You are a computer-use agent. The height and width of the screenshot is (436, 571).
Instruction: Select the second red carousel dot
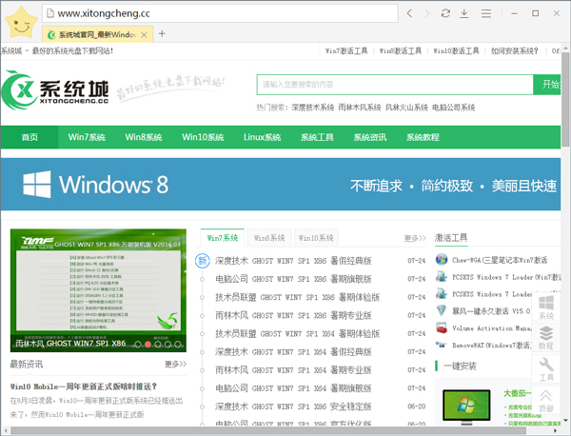point(148,344)
